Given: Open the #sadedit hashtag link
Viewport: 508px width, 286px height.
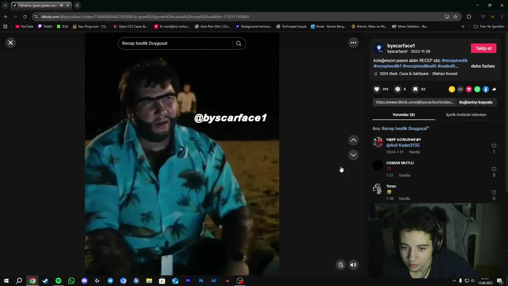Looking at the screenshot, I should [448, 66].
